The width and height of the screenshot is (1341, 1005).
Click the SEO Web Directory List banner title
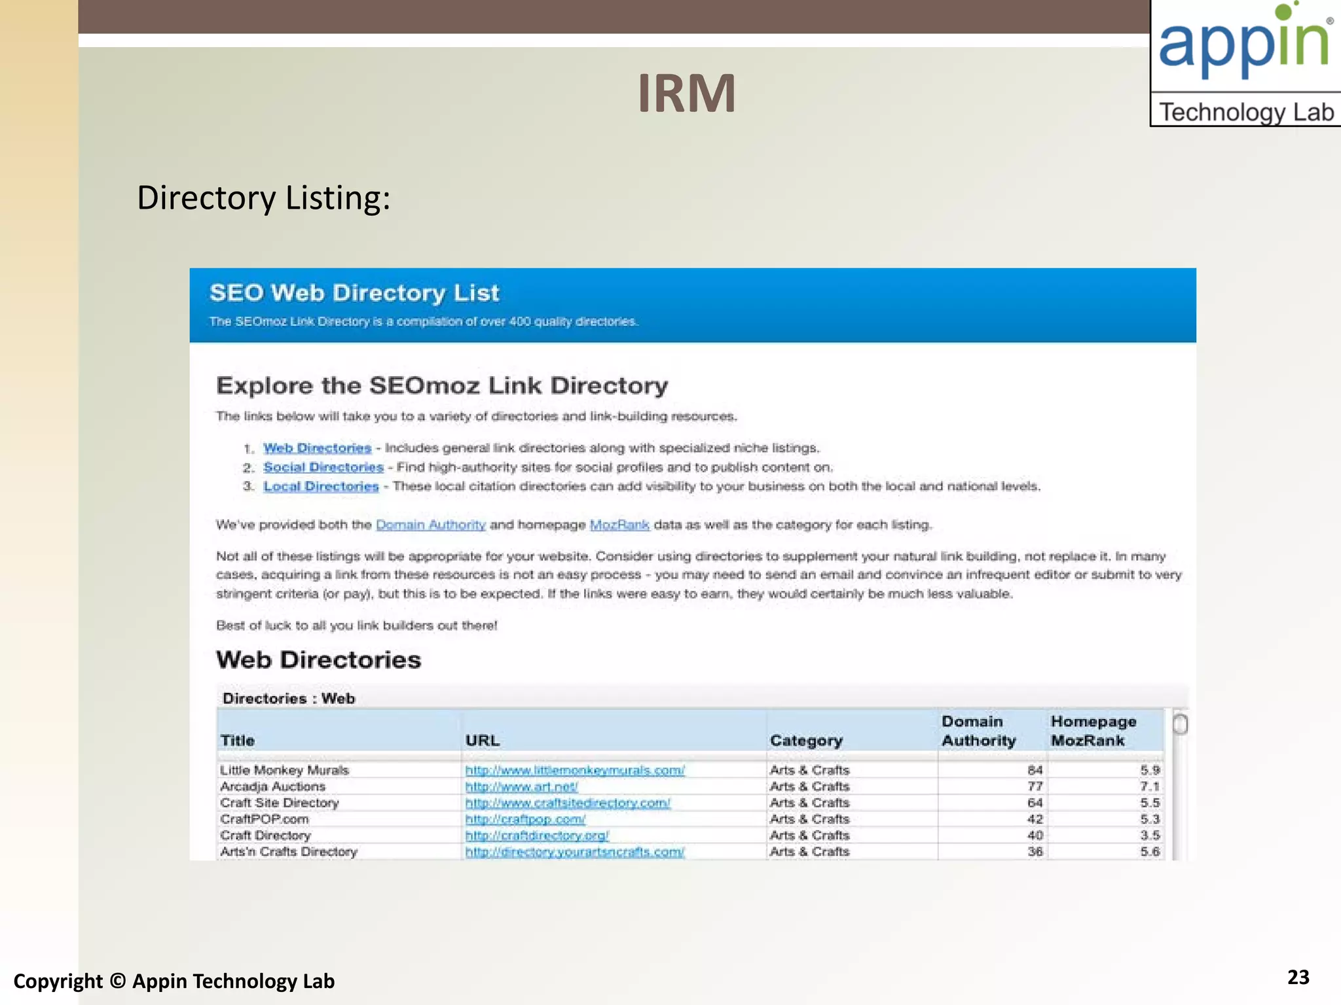point(354,292)
